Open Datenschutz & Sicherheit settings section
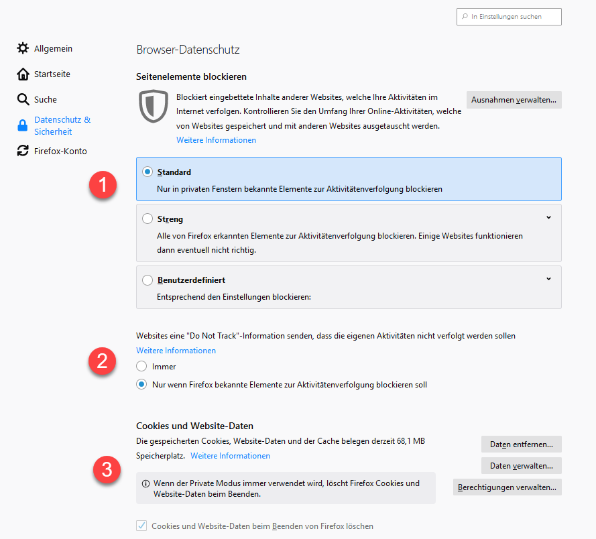The image size is (596, 539). [62, 125]
